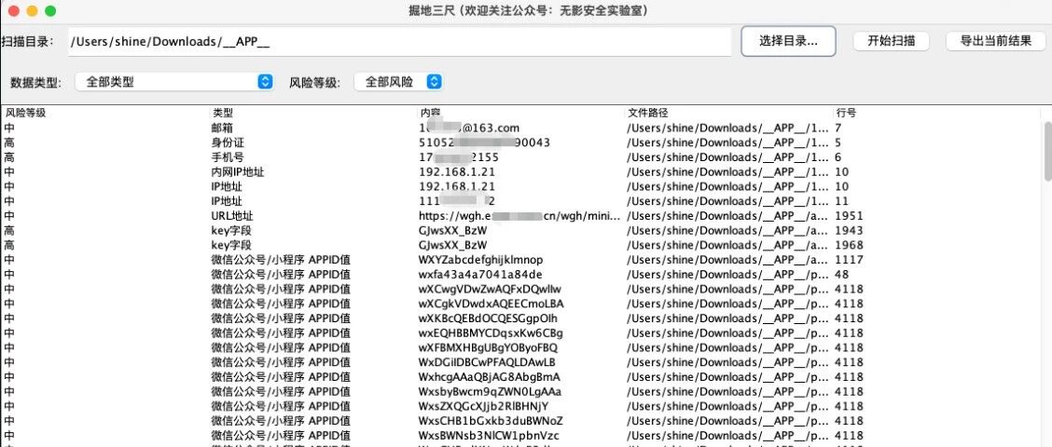Click line number 7 in 邮箱 row
This screenshot has width=1052, height=447.
pos(838,128)
